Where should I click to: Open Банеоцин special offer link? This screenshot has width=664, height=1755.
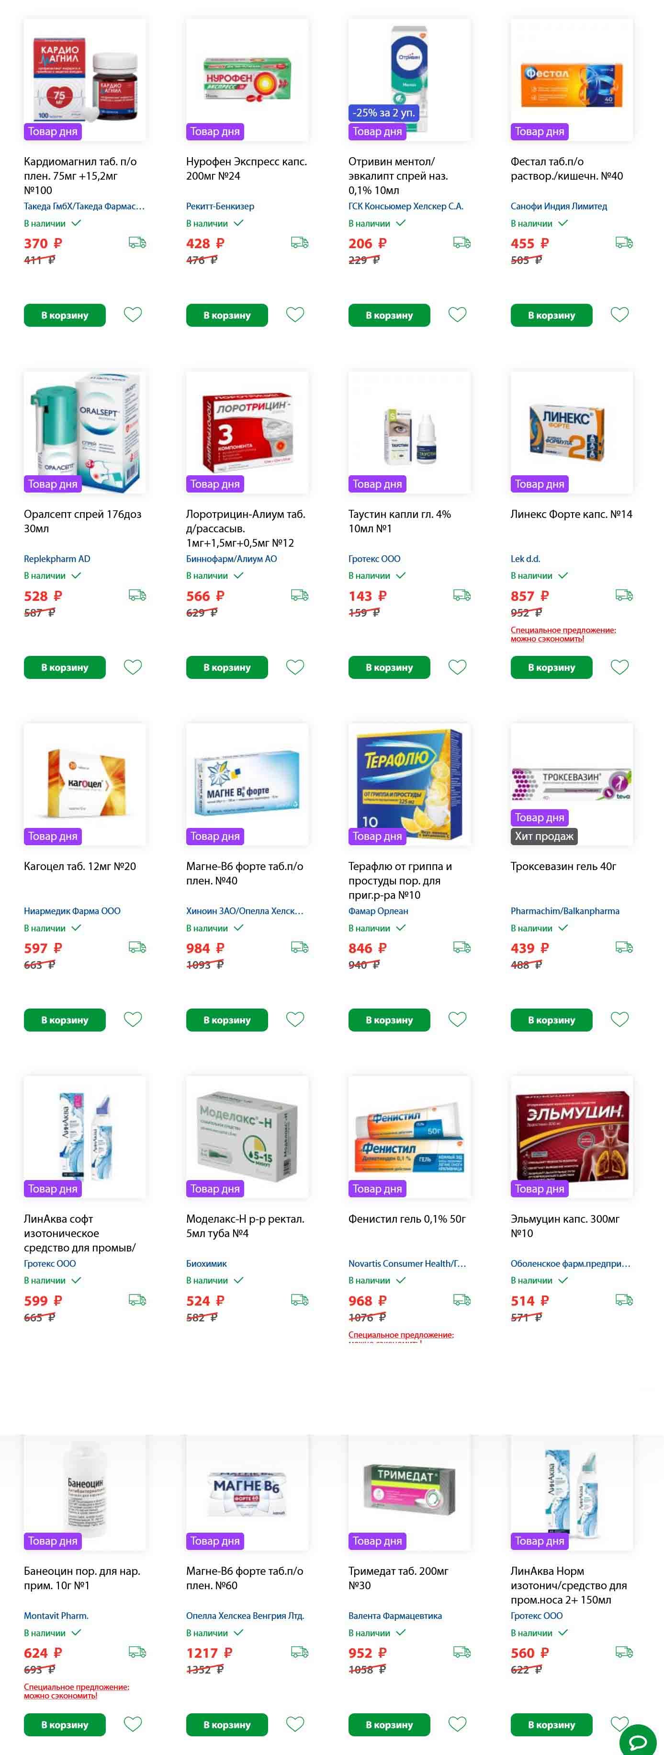click(76, 1691)
